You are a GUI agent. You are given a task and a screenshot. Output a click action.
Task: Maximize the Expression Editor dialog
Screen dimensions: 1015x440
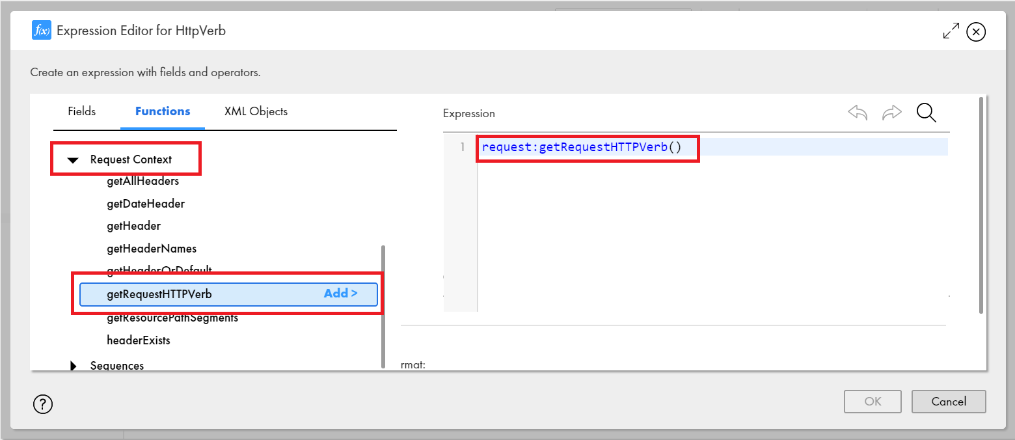[951, 31]
